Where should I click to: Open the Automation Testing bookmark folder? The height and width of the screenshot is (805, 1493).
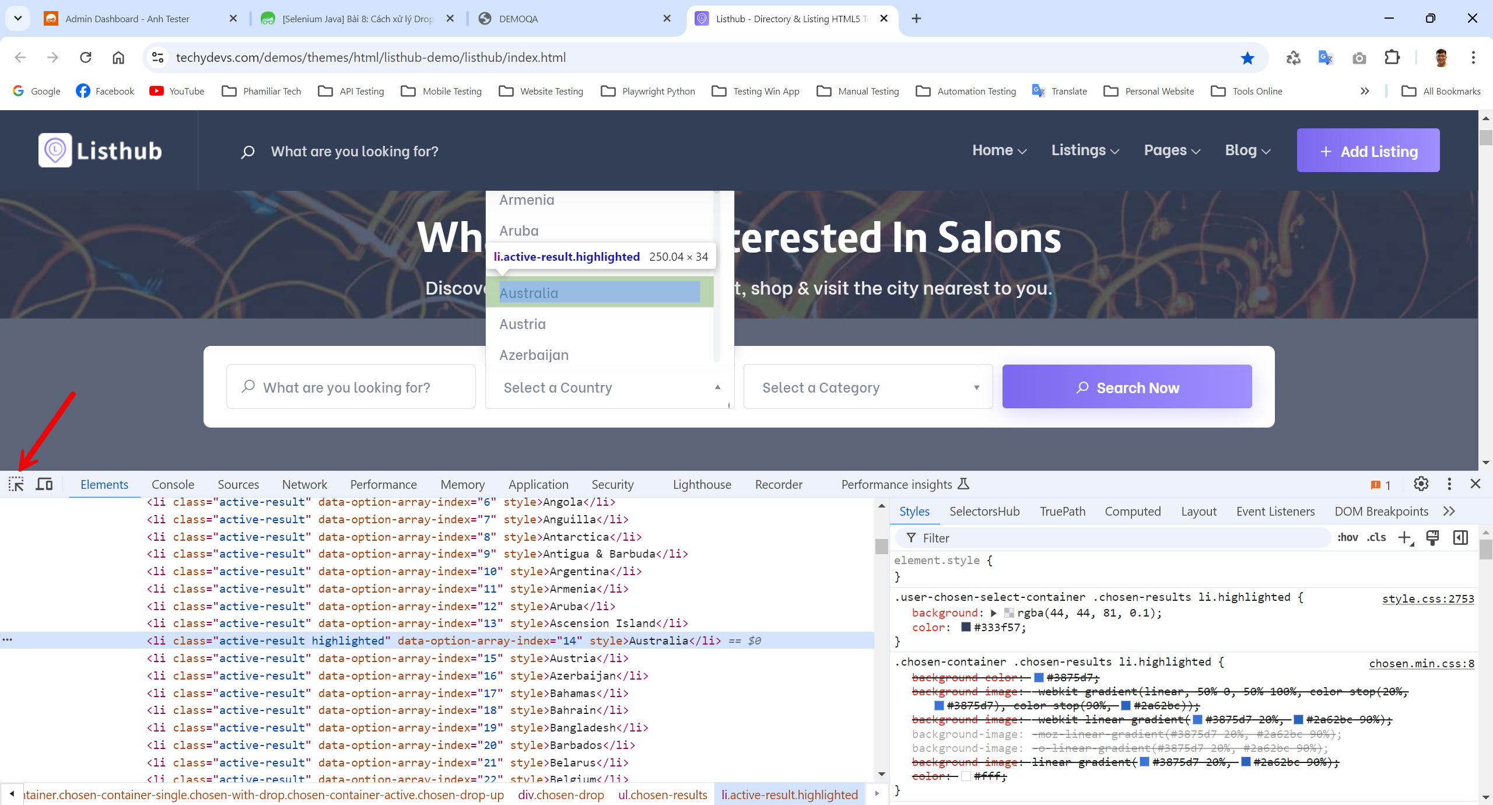click(x=966, y=91)
